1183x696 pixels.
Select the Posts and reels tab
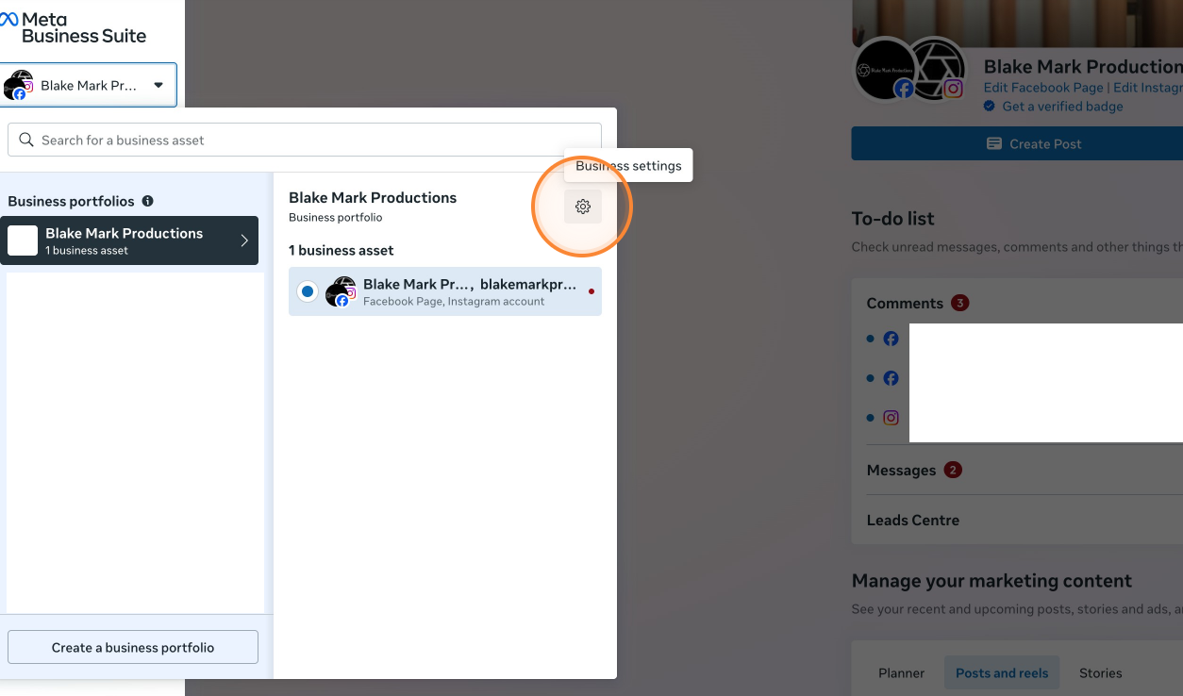pyautogui.click(x=1001, y=672)
